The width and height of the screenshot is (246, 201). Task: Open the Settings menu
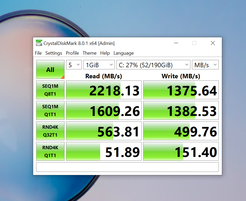click(x=54, y=53)
